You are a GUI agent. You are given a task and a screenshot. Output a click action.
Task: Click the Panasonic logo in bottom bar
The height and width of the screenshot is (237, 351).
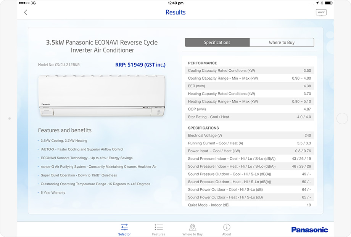click(309, 230)
